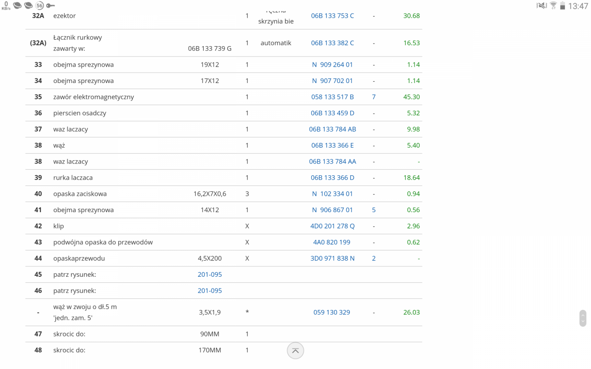
Task: Select price 5.40 for wąż
Action: point(413,145)
